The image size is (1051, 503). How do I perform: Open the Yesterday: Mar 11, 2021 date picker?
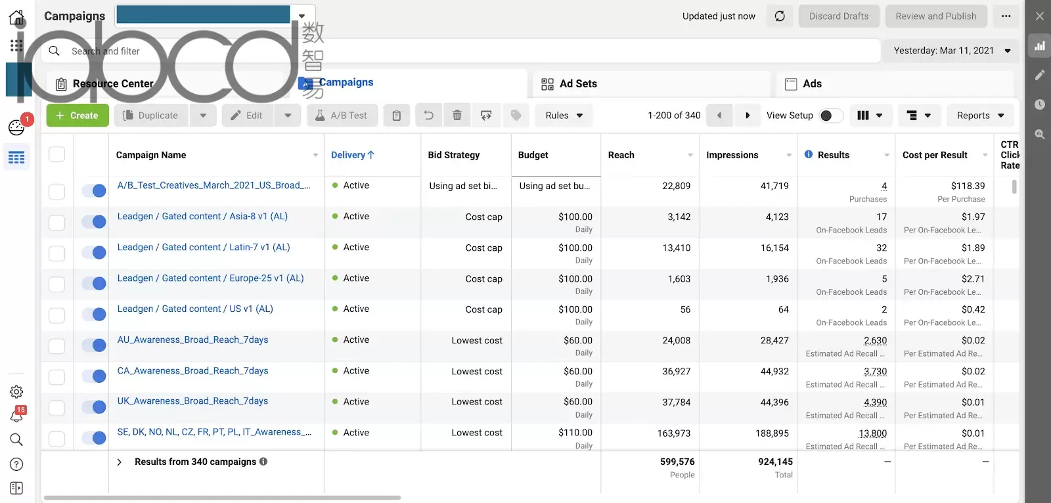point(952,51)
